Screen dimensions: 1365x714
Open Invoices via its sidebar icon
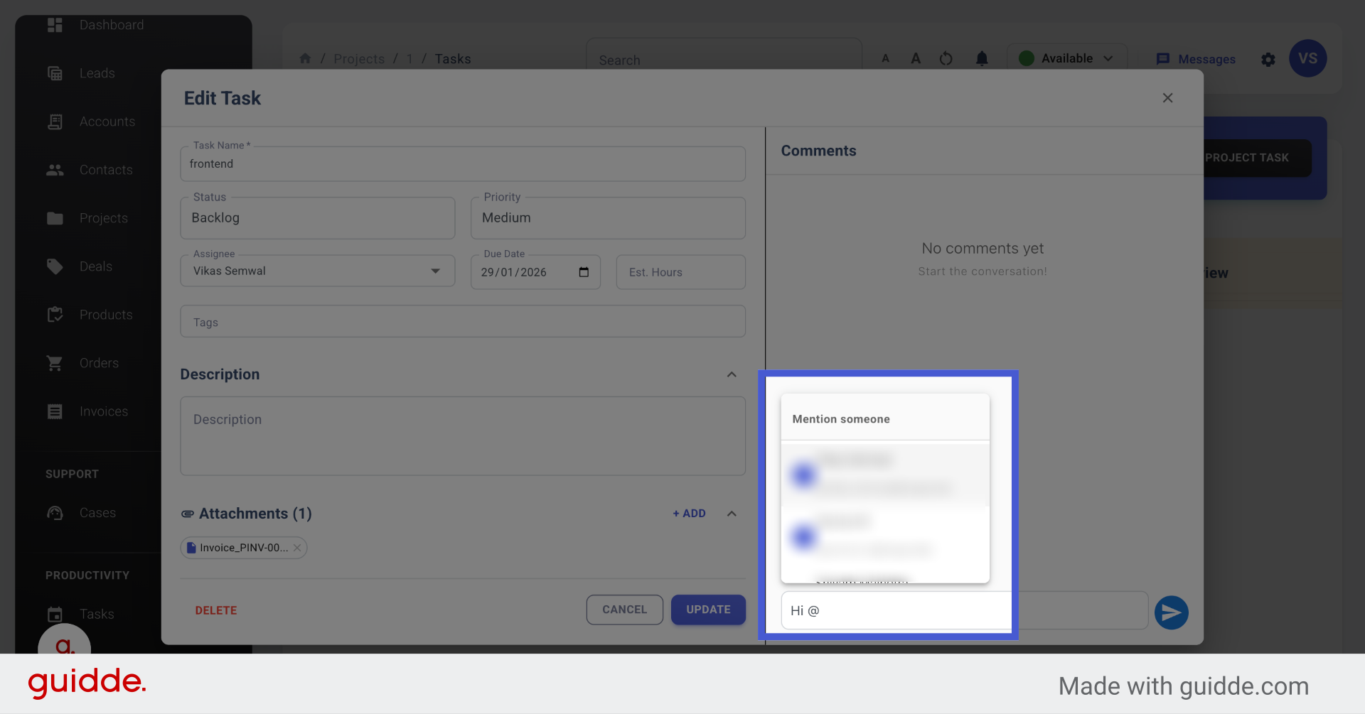[55, 411]
